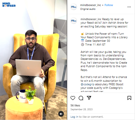Open comments via the speech bubble icon
This screenshot has width=135, height=120.
[x=81, y=98]
